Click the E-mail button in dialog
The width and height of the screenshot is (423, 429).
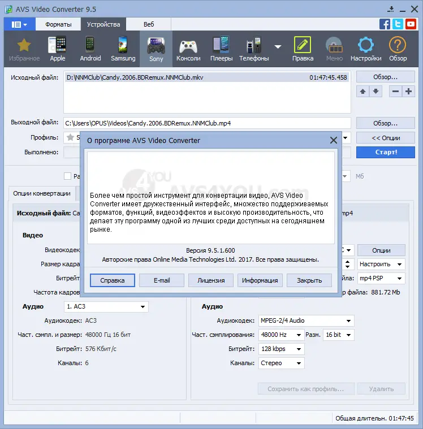pos(162,280)
